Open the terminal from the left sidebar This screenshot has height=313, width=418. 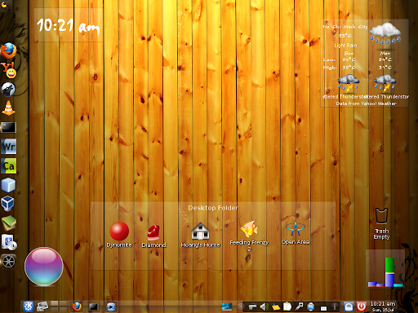coord(8,127)
